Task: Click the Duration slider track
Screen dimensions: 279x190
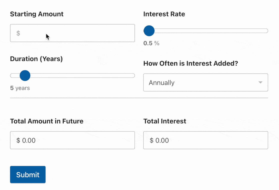Action: pyautogui.click(x=82, y=75)
